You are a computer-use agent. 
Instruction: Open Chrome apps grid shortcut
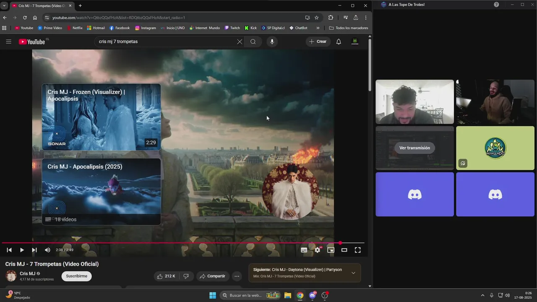click(x=4, y=28)
